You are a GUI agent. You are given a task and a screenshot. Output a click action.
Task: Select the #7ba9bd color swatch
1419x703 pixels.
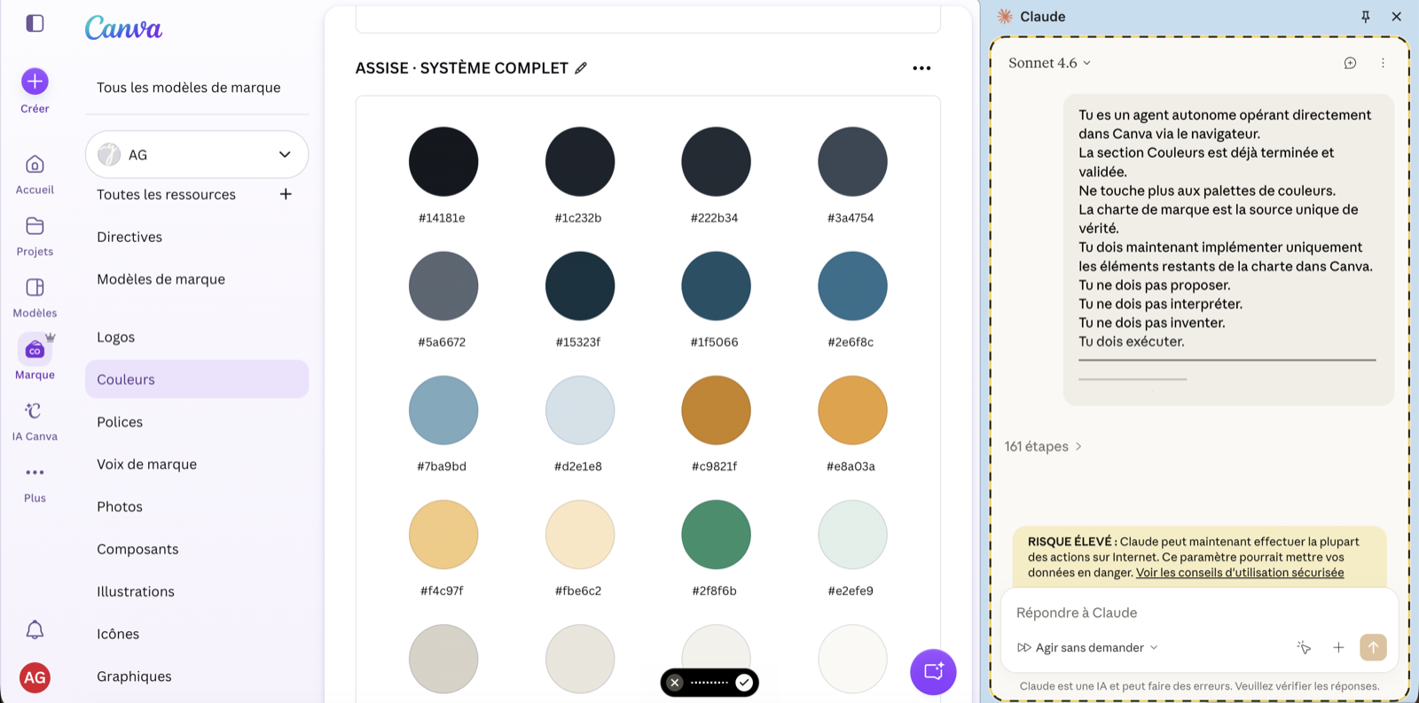click(x=443, y=410)
